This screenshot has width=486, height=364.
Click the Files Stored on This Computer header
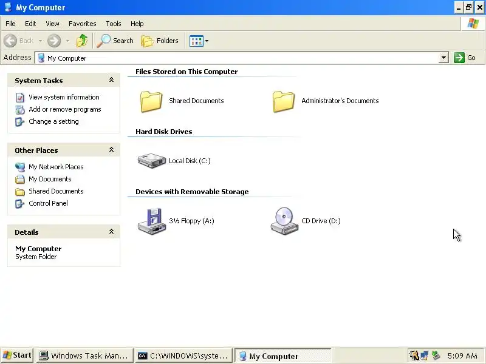pyautogui.click(x=187, y=72)
